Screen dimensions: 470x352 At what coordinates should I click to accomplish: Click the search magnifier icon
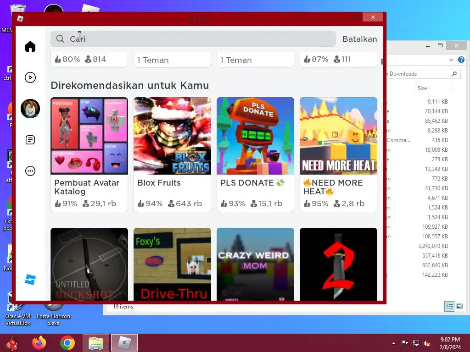tap(60, 39)
